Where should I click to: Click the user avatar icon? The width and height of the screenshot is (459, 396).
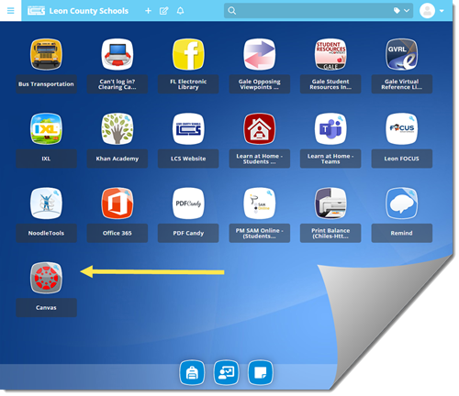[x=427, y=11]
